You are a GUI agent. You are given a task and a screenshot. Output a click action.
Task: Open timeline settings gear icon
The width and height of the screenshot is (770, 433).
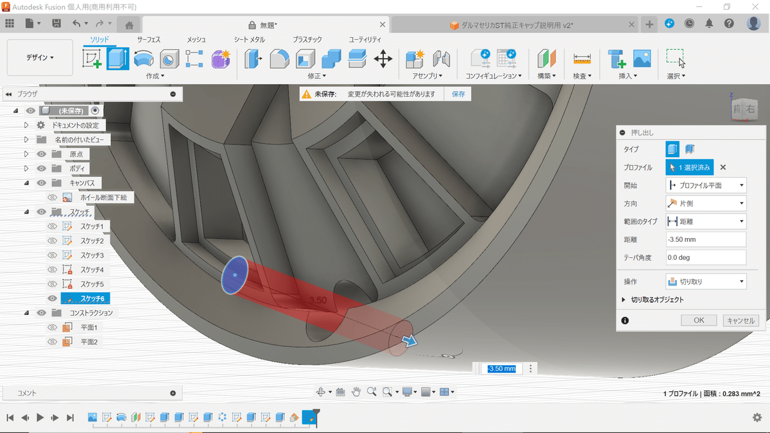click(x=757, y=418)
